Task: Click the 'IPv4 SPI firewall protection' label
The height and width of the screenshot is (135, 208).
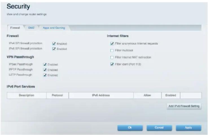Action: pos(25,43)
